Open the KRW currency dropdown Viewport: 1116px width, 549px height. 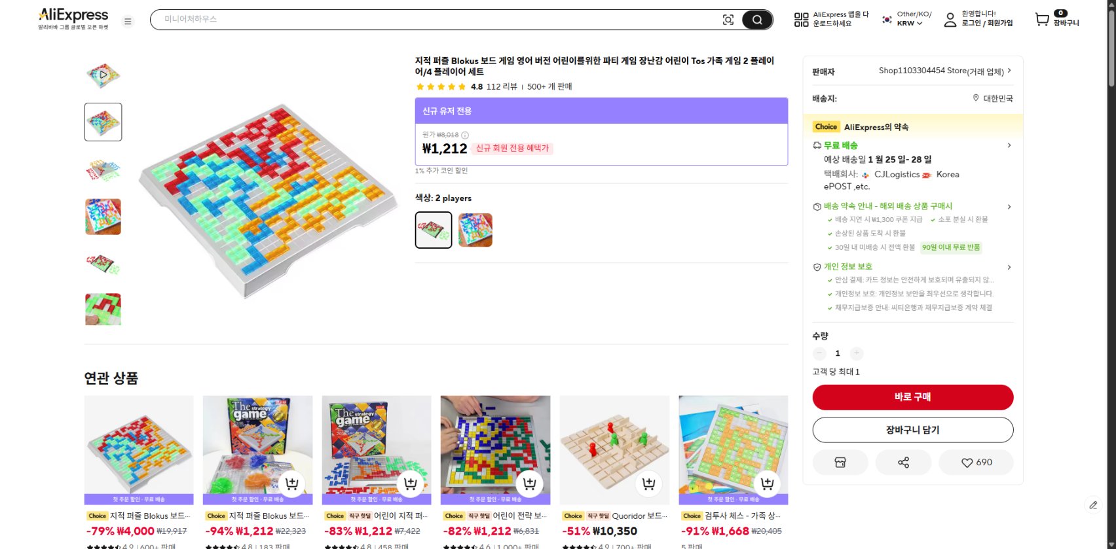910,23
